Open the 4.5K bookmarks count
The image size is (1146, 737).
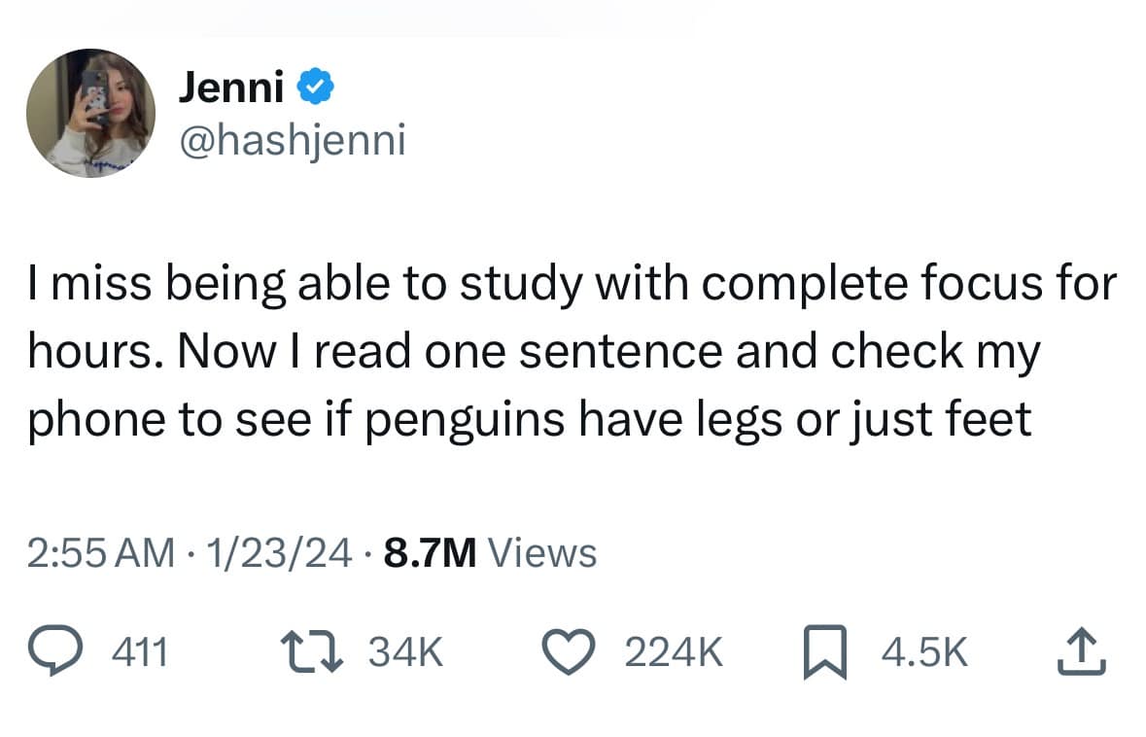[x=922, y=651]
